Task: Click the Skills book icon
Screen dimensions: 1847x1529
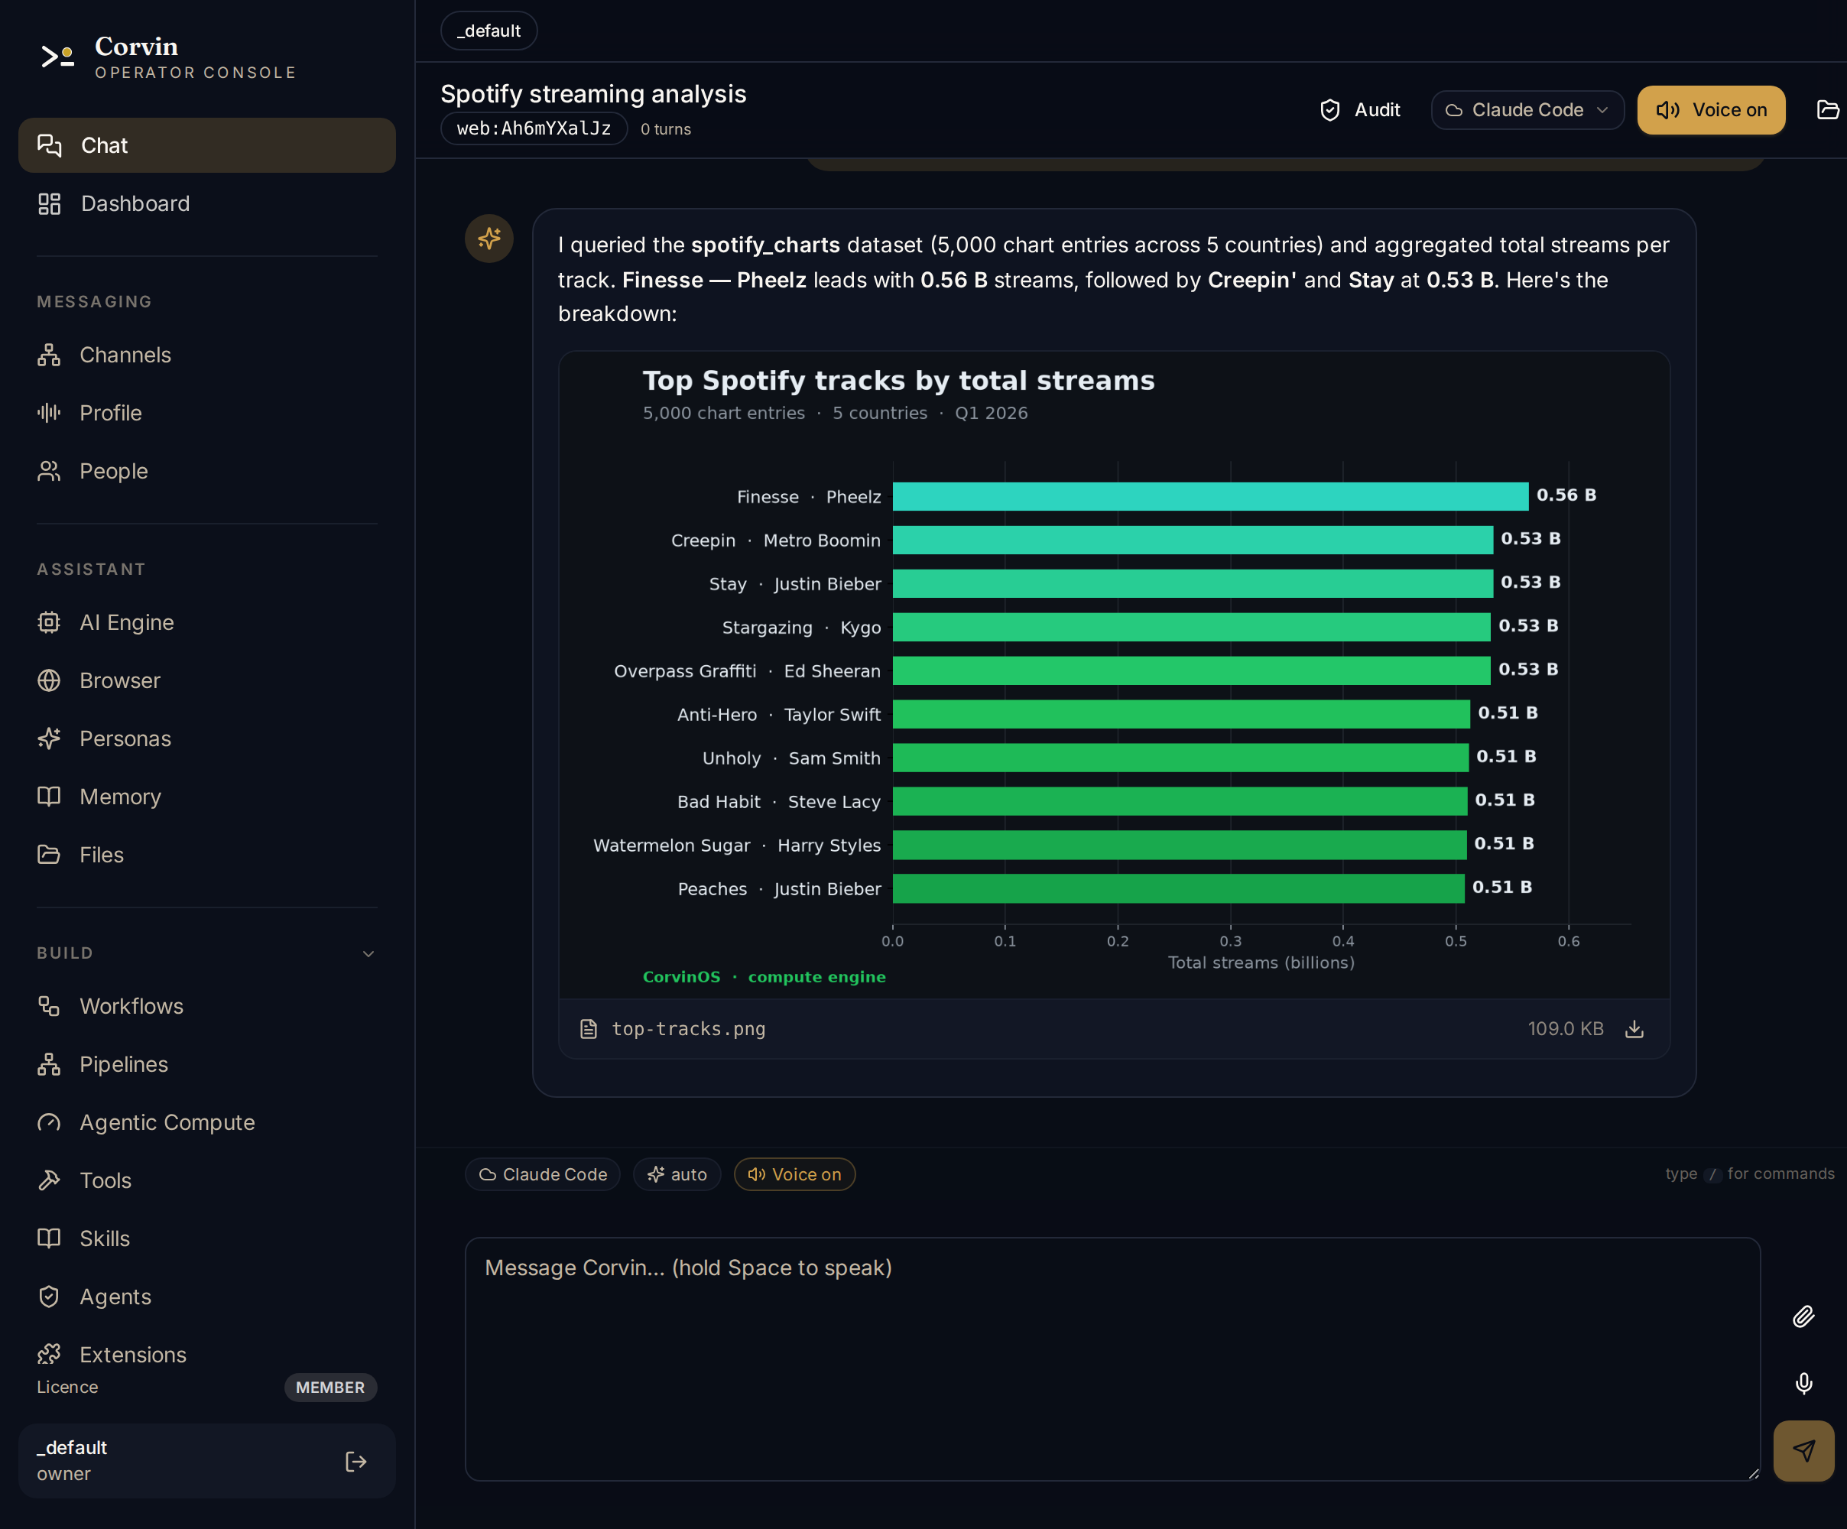Action: click(x=49, y=1238)
